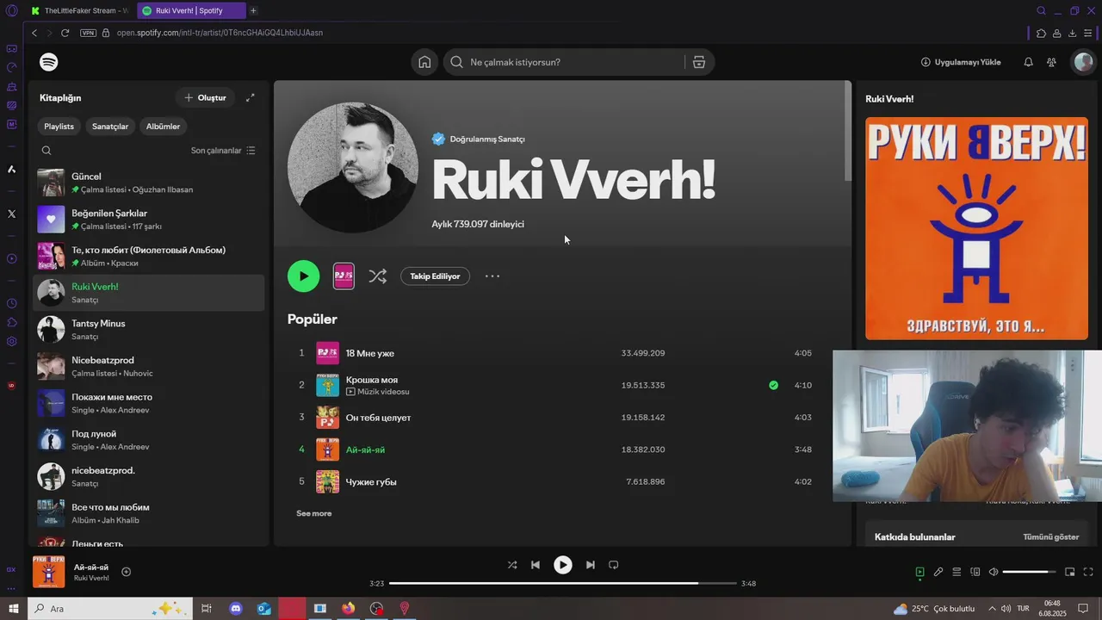Open a new browser tab
Viewport: 1102px width, 620px height.
point(253,10)
